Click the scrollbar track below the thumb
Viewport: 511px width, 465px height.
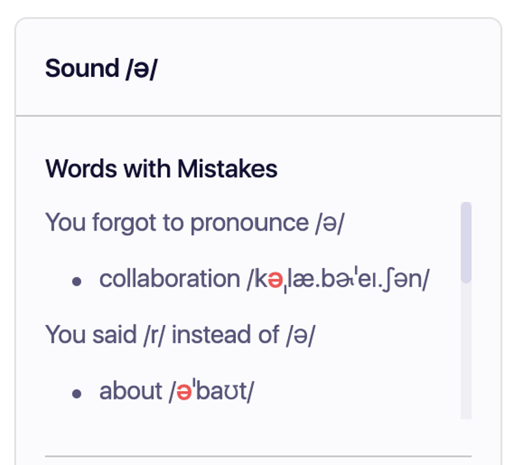[465, 352]
